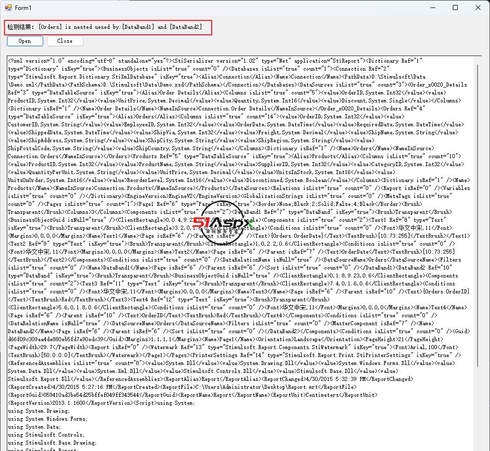Click the Form1 application icon in title bar

[8, 7]
